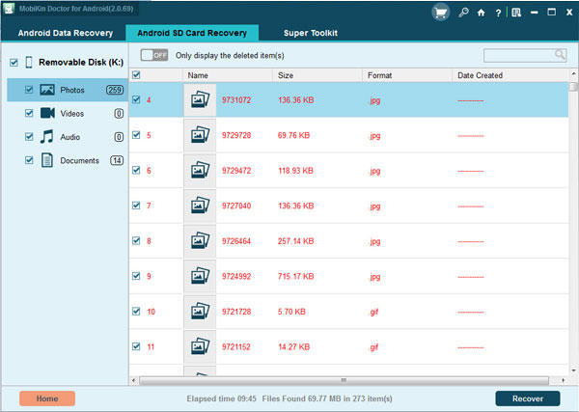579x412 pixels.
Task: Sort by the Format column header
Action: tap(407, 75)
